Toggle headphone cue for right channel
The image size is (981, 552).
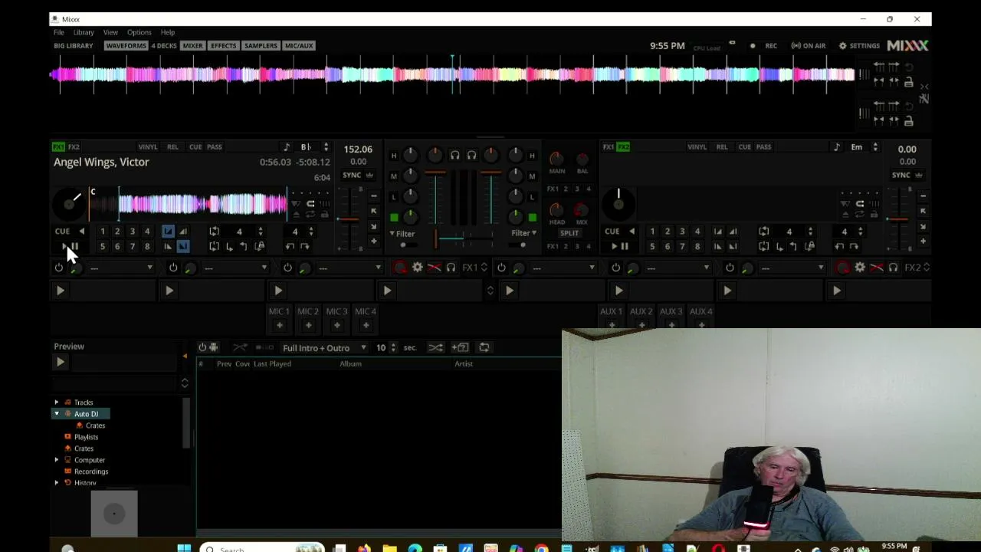[x=471, y=156]
